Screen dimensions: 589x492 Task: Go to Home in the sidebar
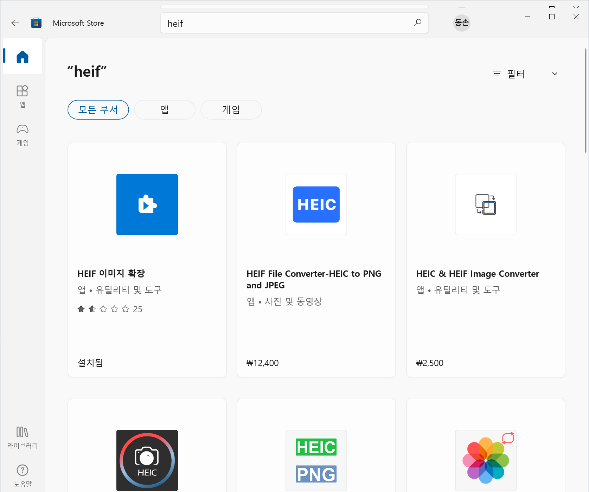point(23,57)
